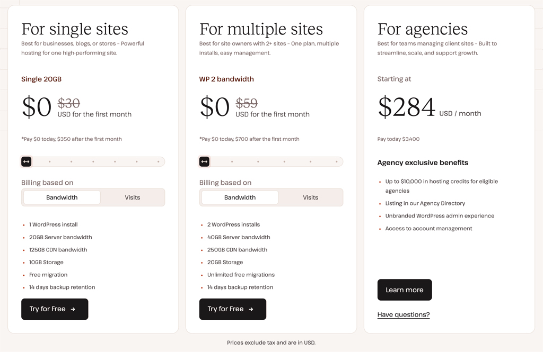Click last stop dot on single-sites slider
The height and width of the screenshot is (352, 543).
click(158, 161)
